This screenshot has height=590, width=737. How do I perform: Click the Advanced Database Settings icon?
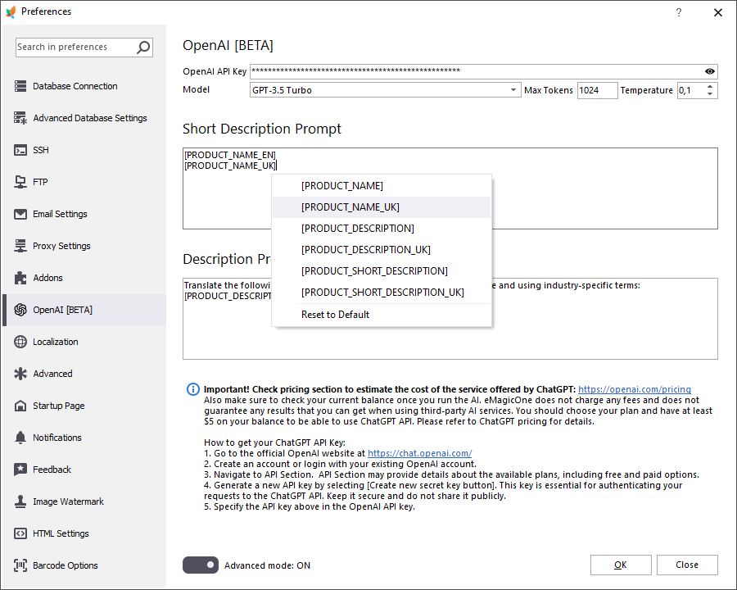point(20,118)
